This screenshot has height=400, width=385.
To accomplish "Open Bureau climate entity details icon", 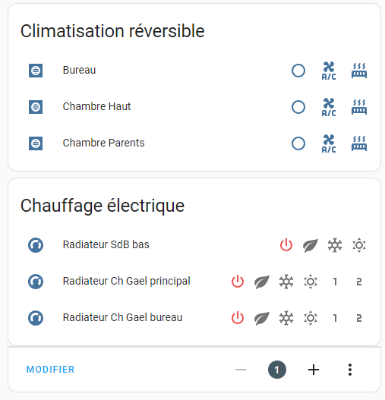I will point(36,71).
